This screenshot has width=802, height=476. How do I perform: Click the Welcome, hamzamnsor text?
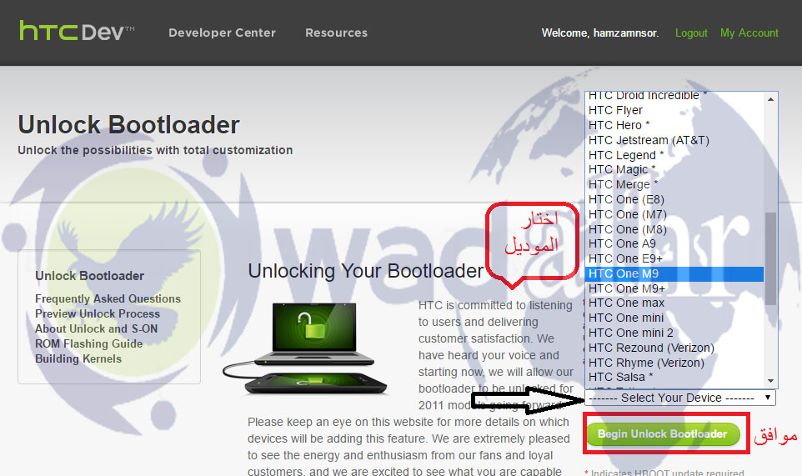pos(600,33)
